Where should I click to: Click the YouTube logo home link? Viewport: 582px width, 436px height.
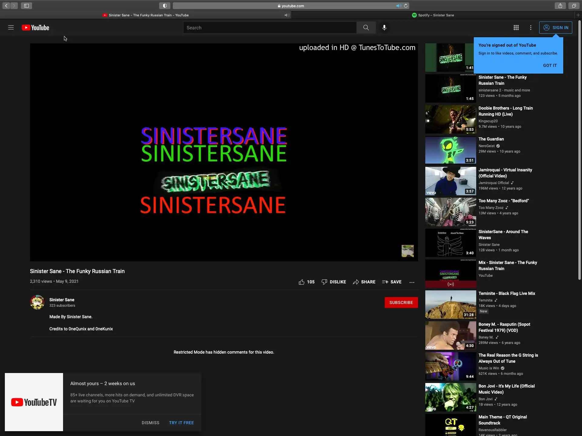tap(35, 28)
